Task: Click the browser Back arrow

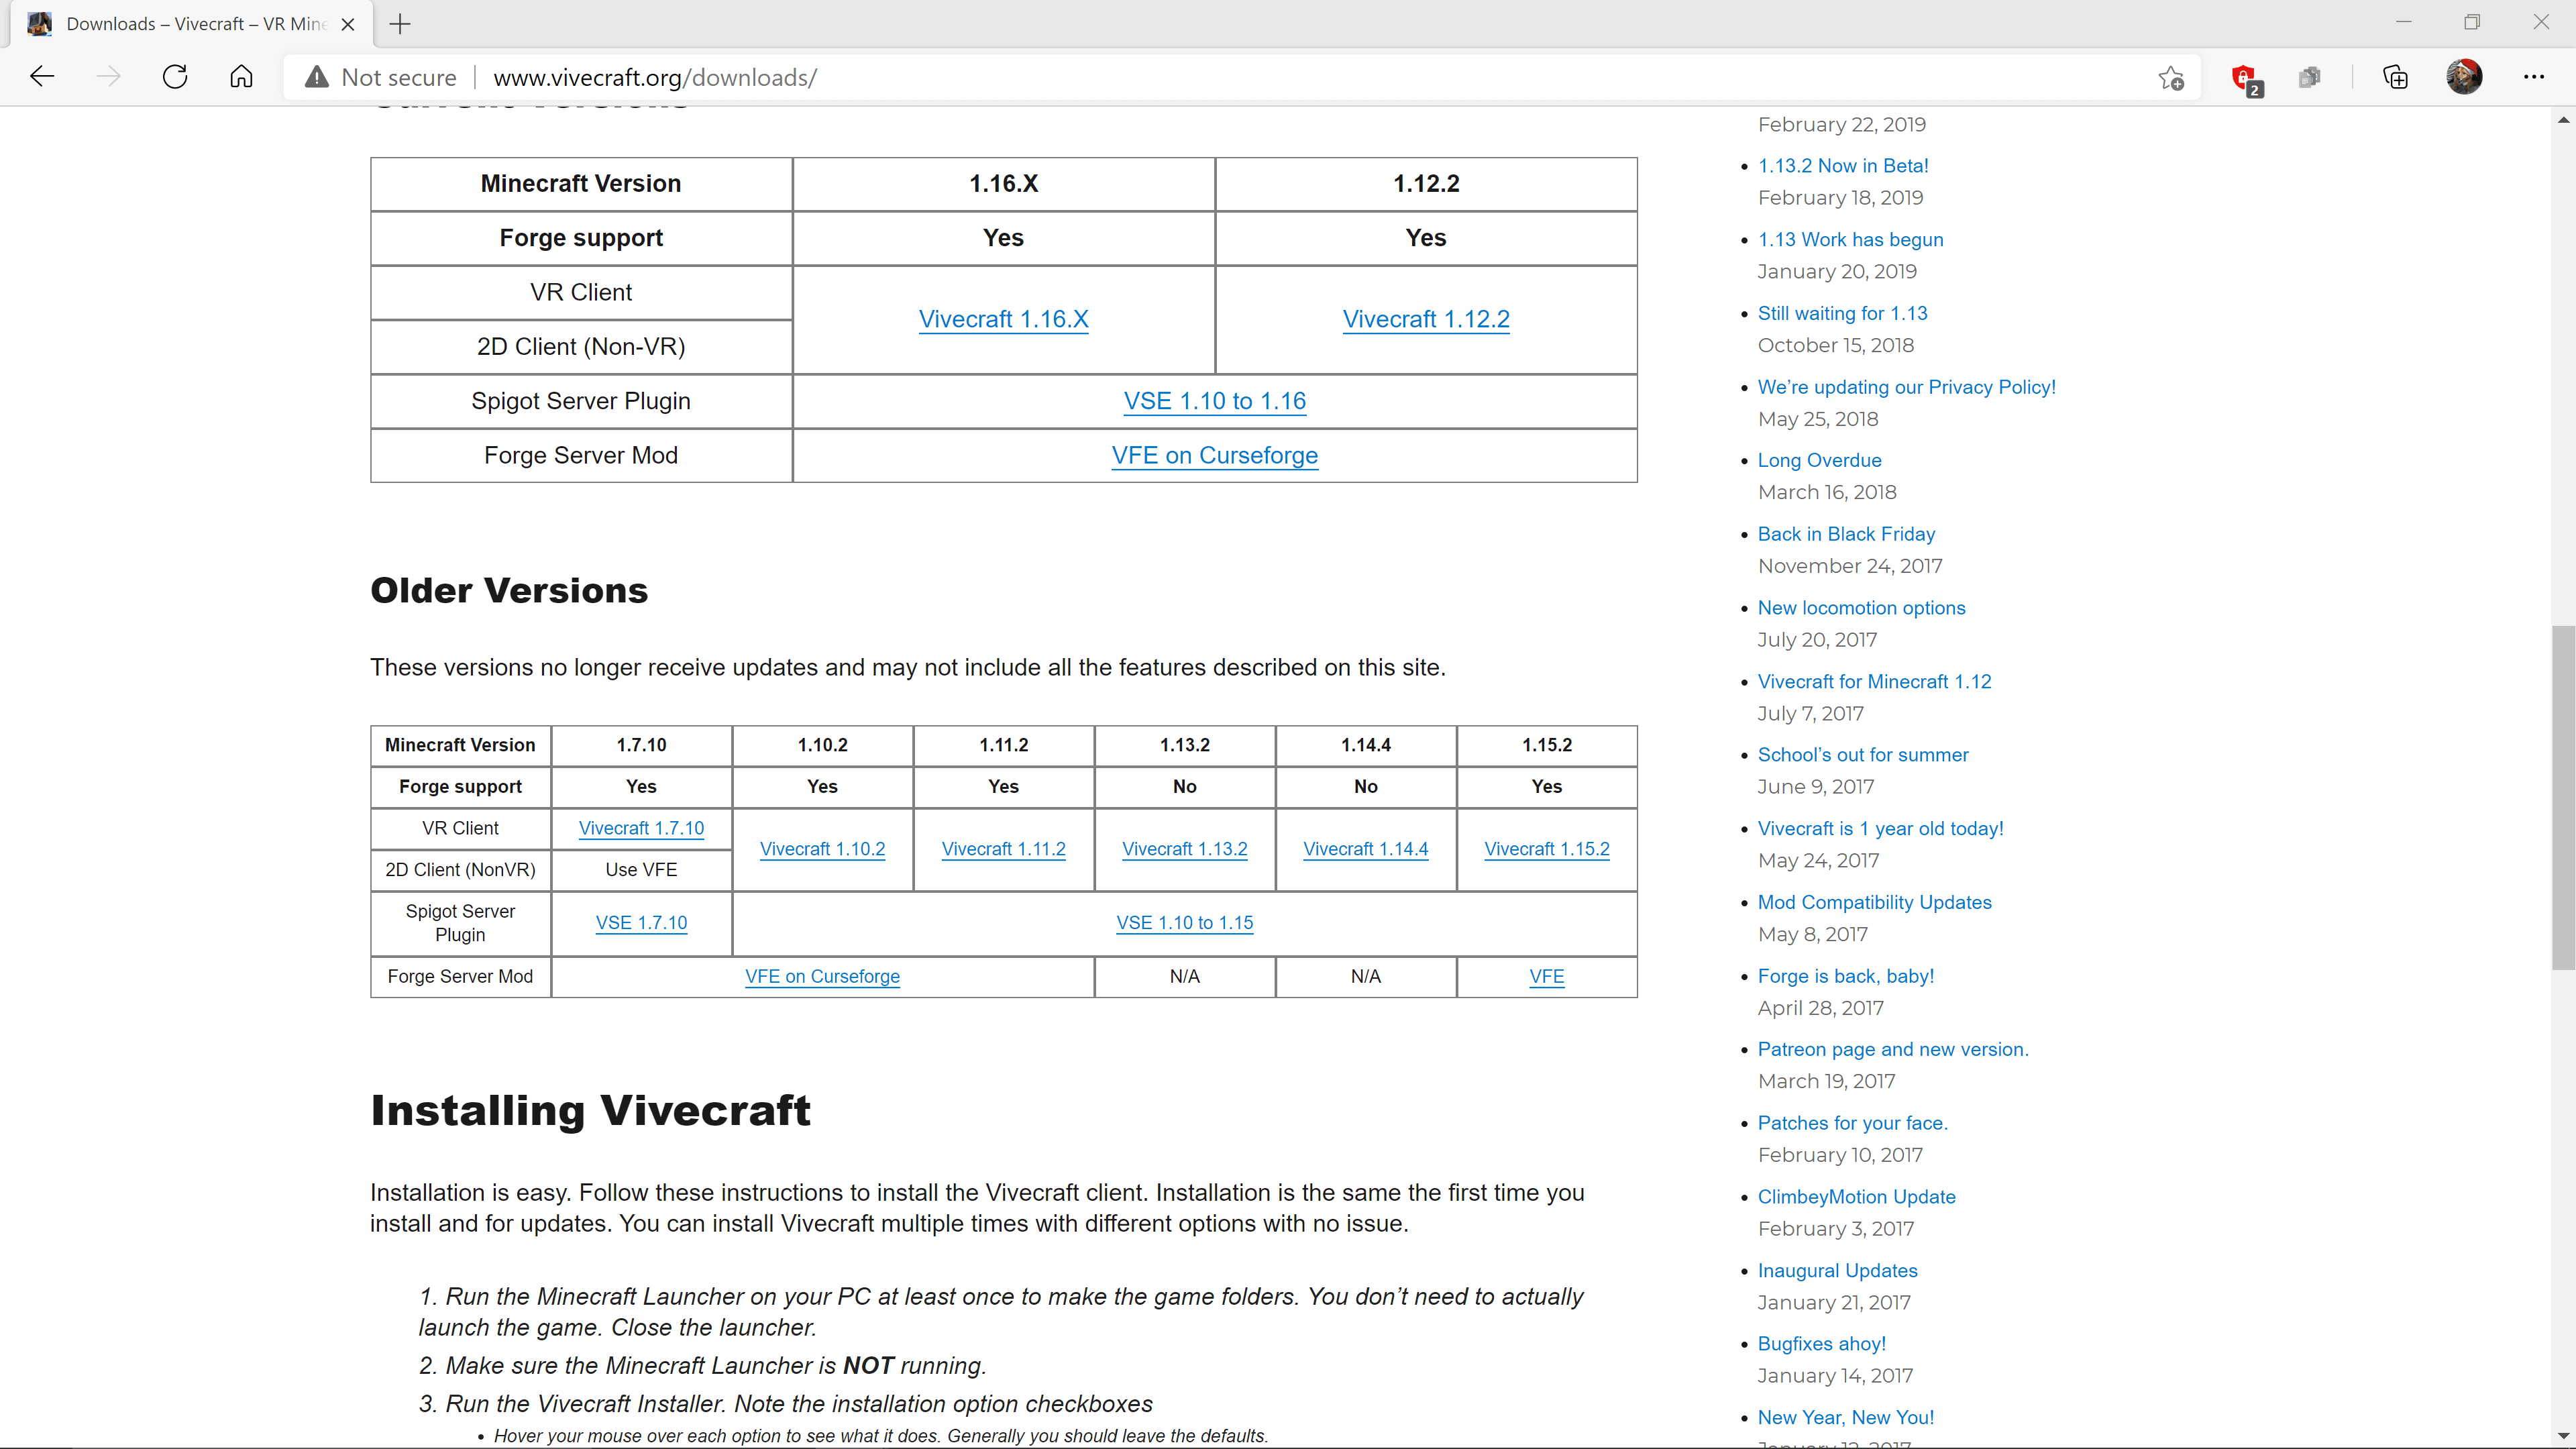Action: click(42, 77)
